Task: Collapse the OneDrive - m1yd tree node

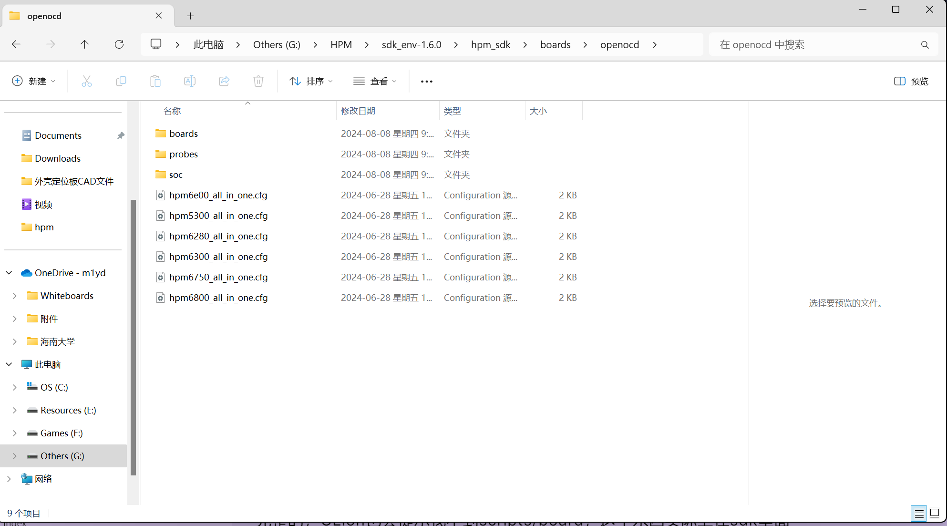Action: coord(9,273)
